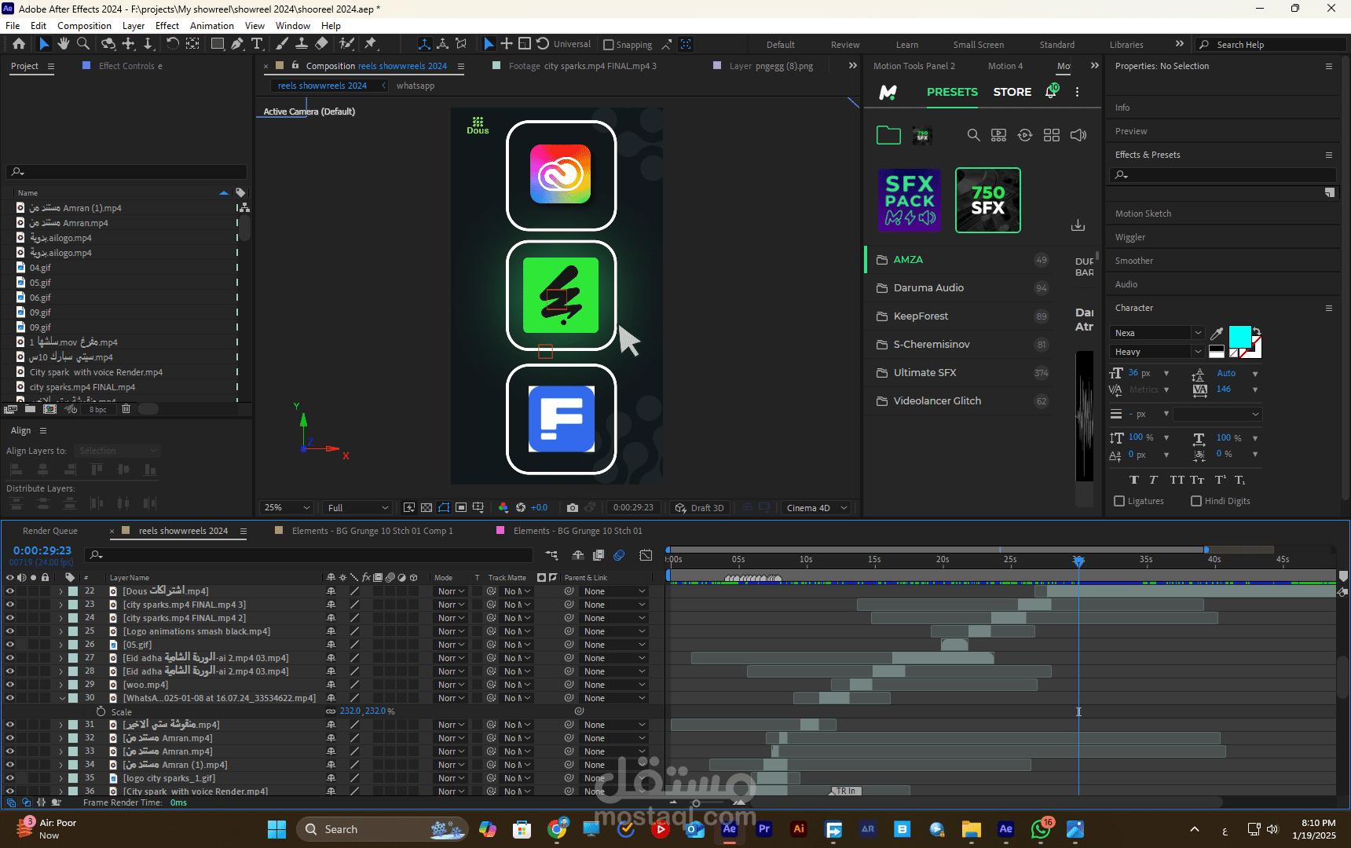Open the Animation menu

211,26
